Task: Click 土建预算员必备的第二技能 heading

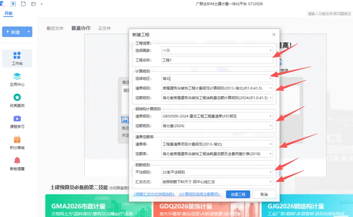Action: point(79,187)
